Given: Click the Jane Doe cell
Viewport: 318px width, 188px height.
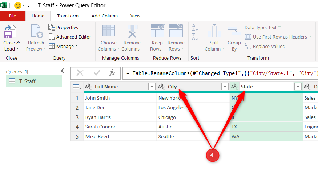Looking at the screenshot, I should click(x=120, y=108).
